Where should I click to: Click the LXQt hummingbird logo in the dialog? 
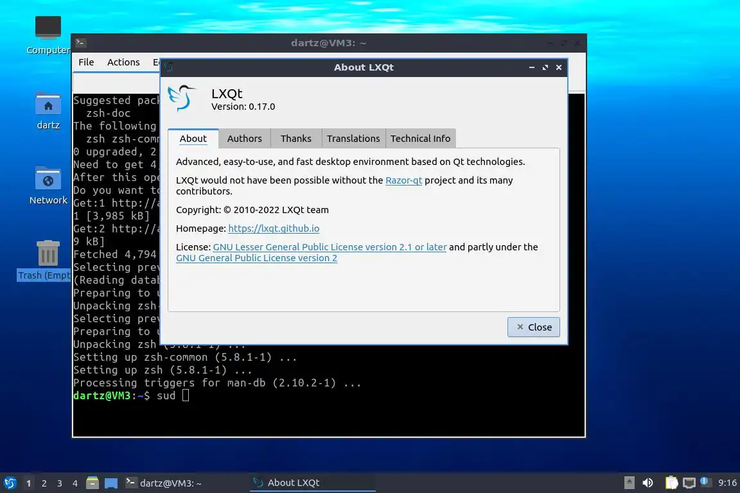(x=181, y=98)
